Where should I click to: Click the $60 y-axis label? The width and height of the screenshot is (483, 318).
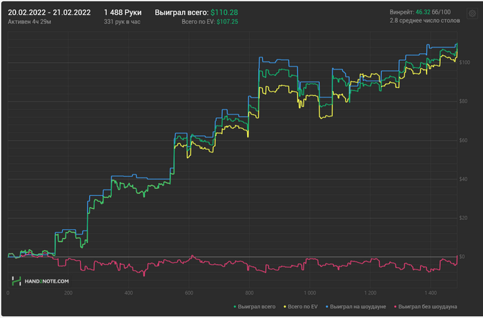click(463, 141)
